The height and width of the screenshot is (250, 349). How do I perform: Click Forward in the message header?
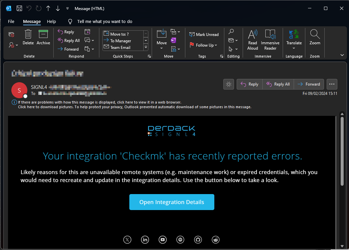pos(309,84)
